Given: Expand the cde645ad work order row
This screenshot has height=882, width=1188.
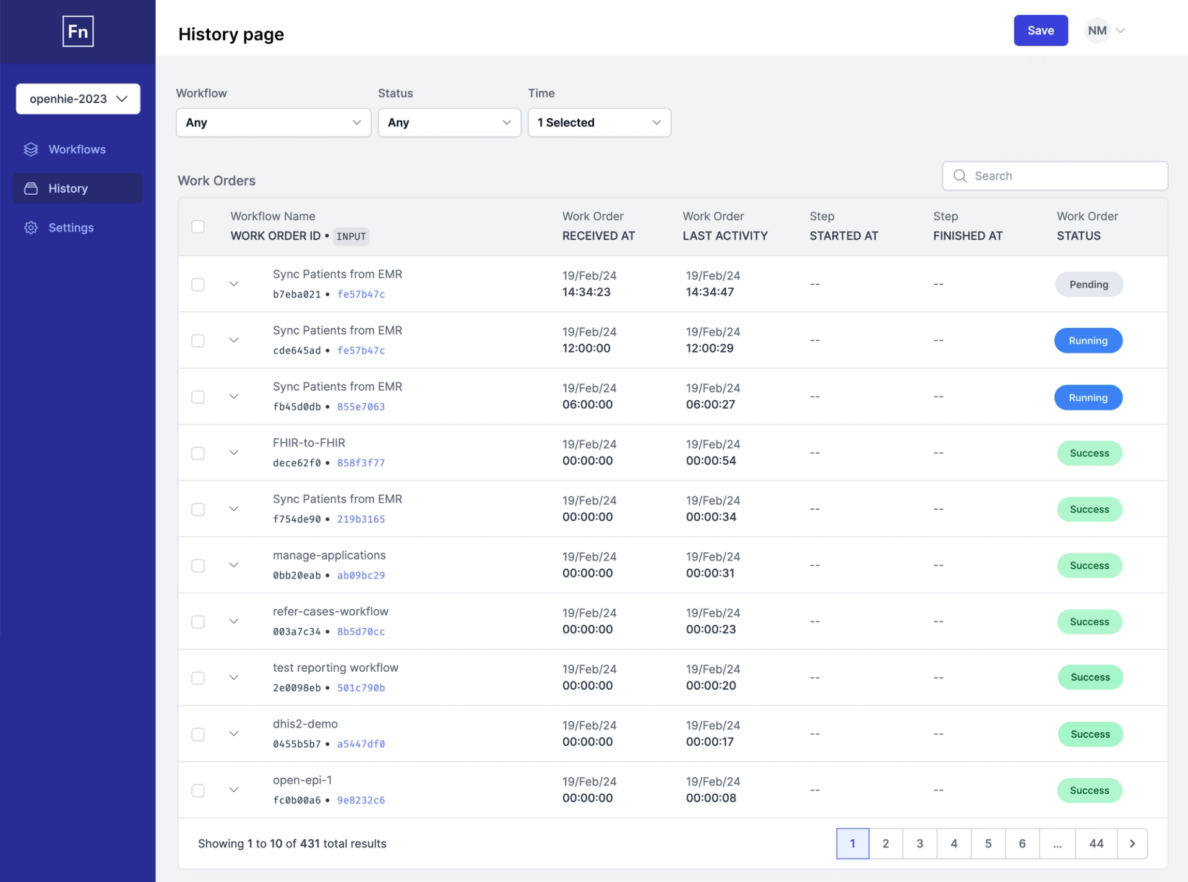Looking at the screenshot, I should coord(234,340).
